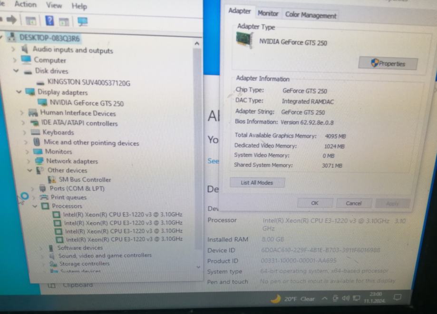Open the Action menu
Image resolution: width=437 pixels, height=314 pixels.
click(x=25, y=4)
